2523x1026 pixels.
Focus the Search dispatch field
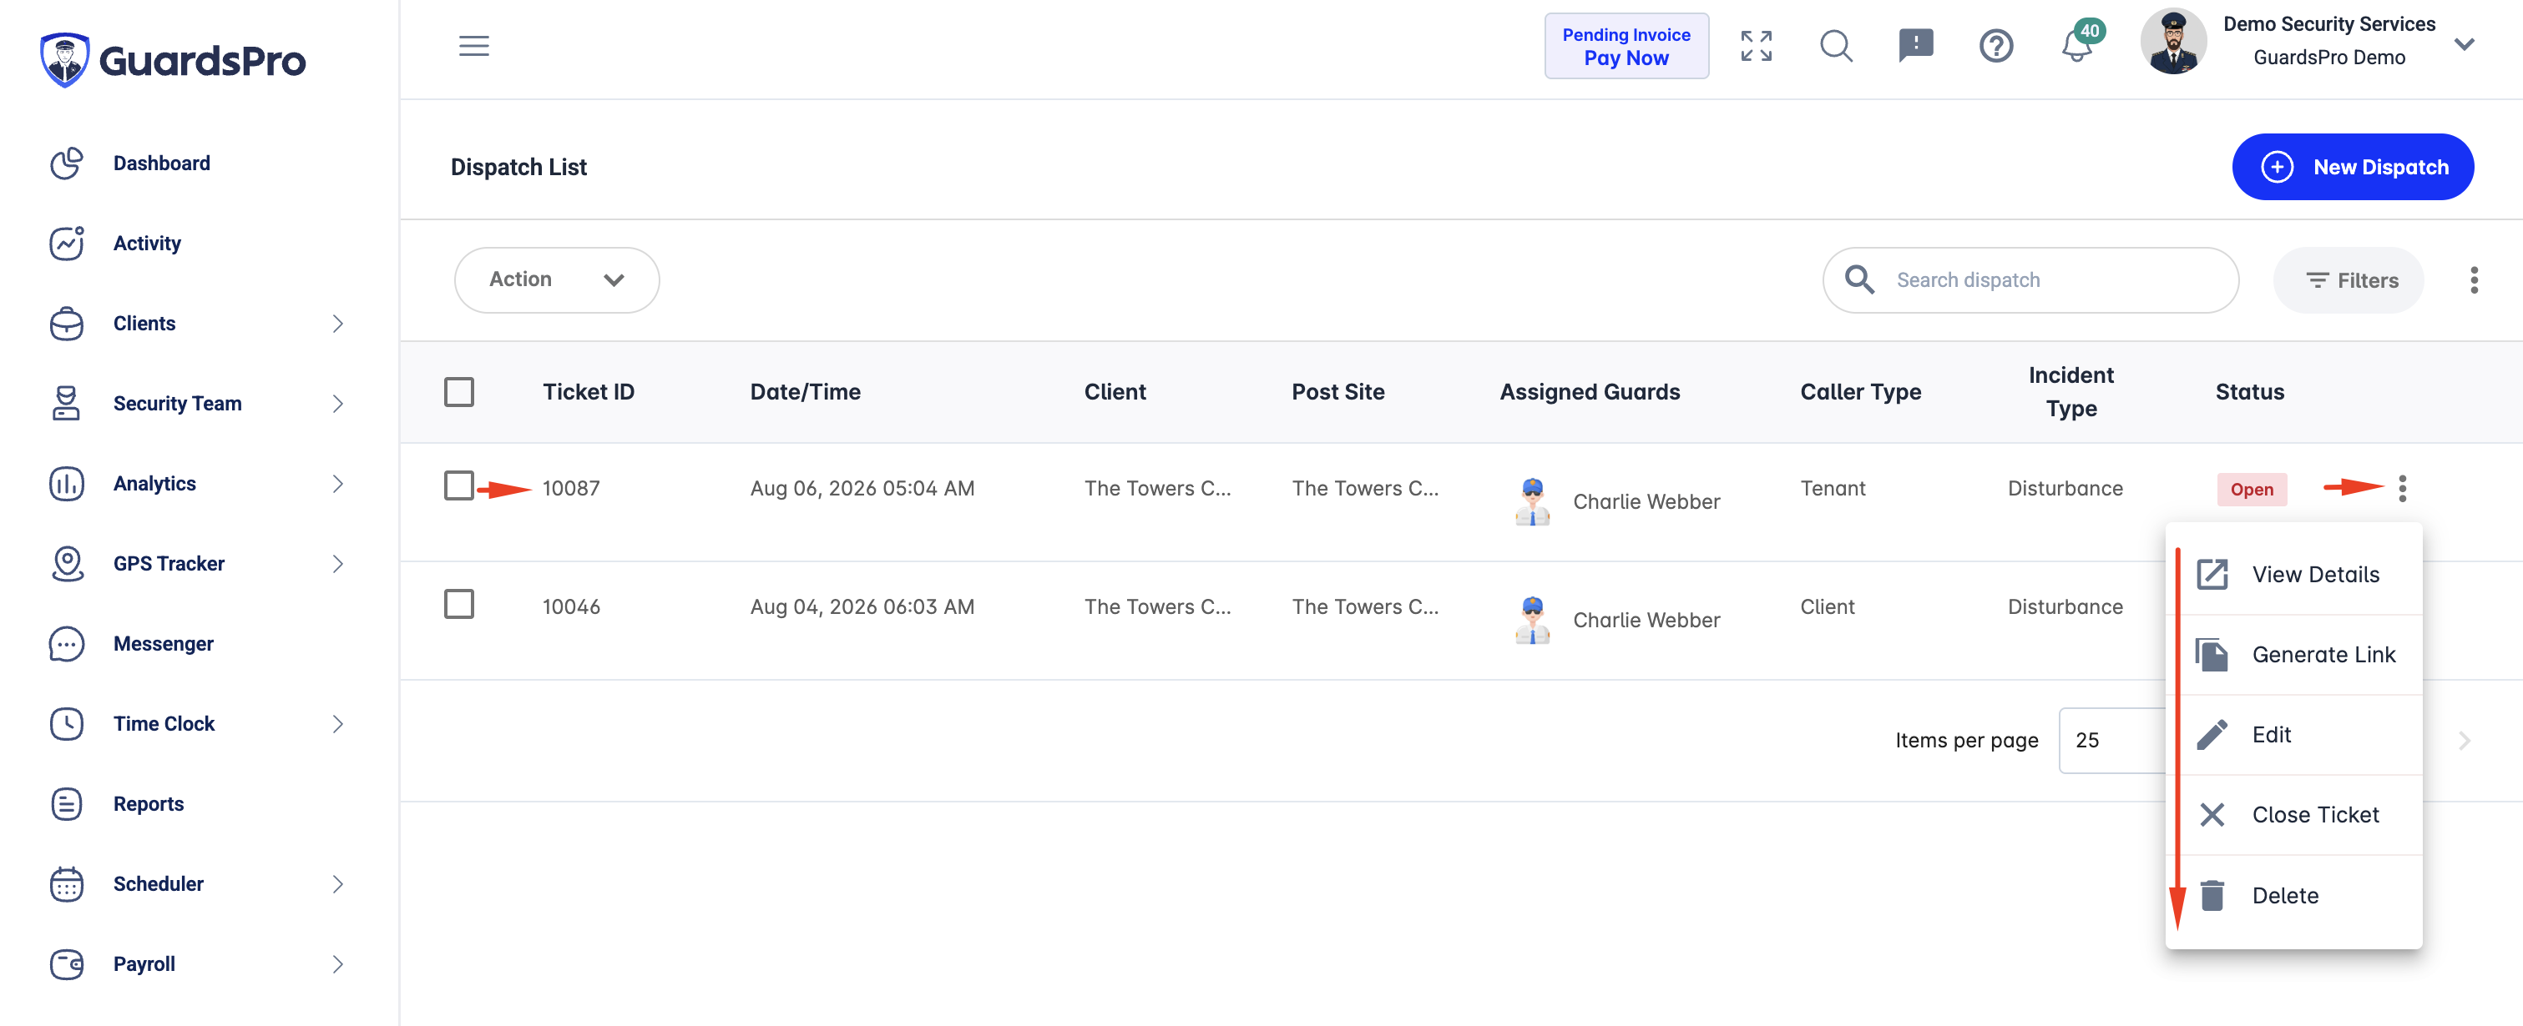point(2030,280)
